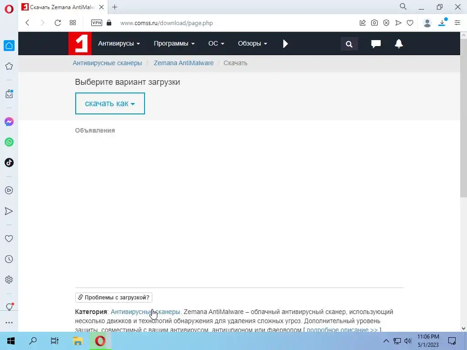Open Facebook Messenger in sidebar
The height and width of the screenshot is (350, 467).
tap(9, 122)
